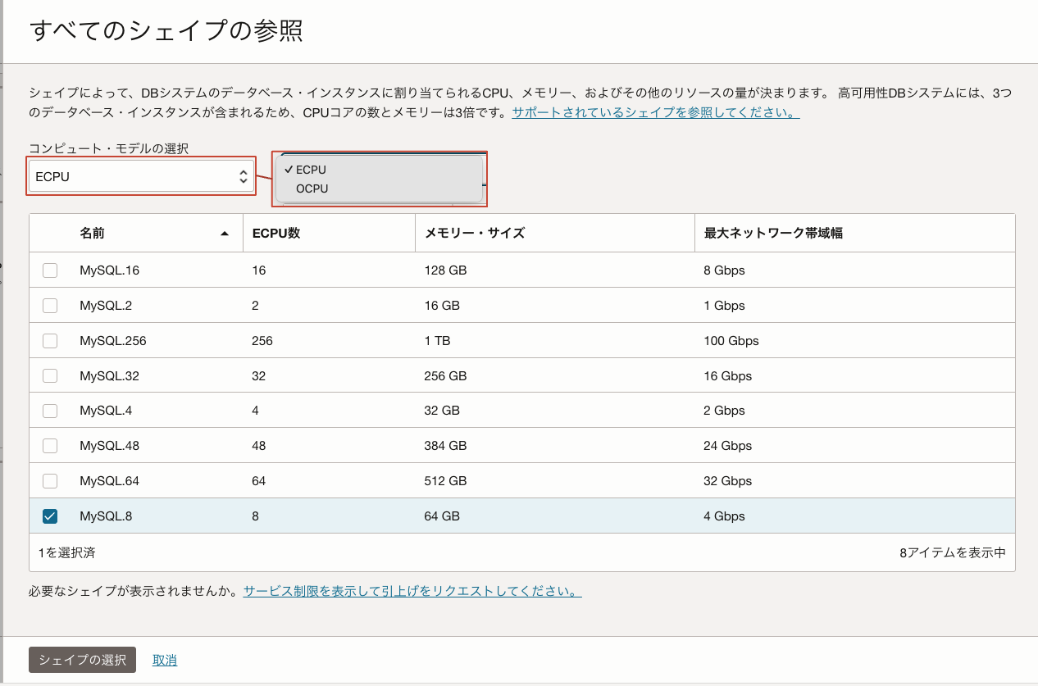Click the 64 GB memory cell
Image resolution: width=1038 pixels, height=686 pixels.
(x=442, y=516)
